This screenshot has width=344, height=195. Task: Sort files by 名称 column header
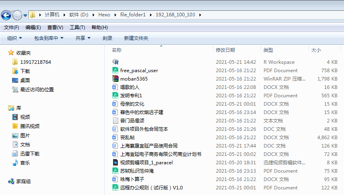pyautogui.click(x=117, y=50)
